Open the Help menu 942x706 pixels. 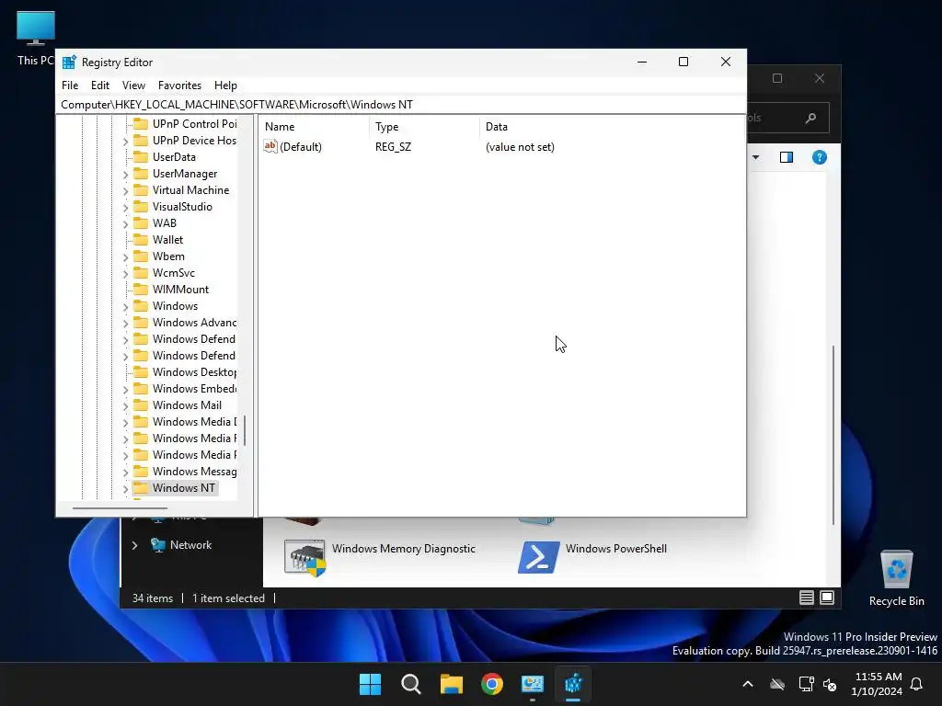pos(226,85)
